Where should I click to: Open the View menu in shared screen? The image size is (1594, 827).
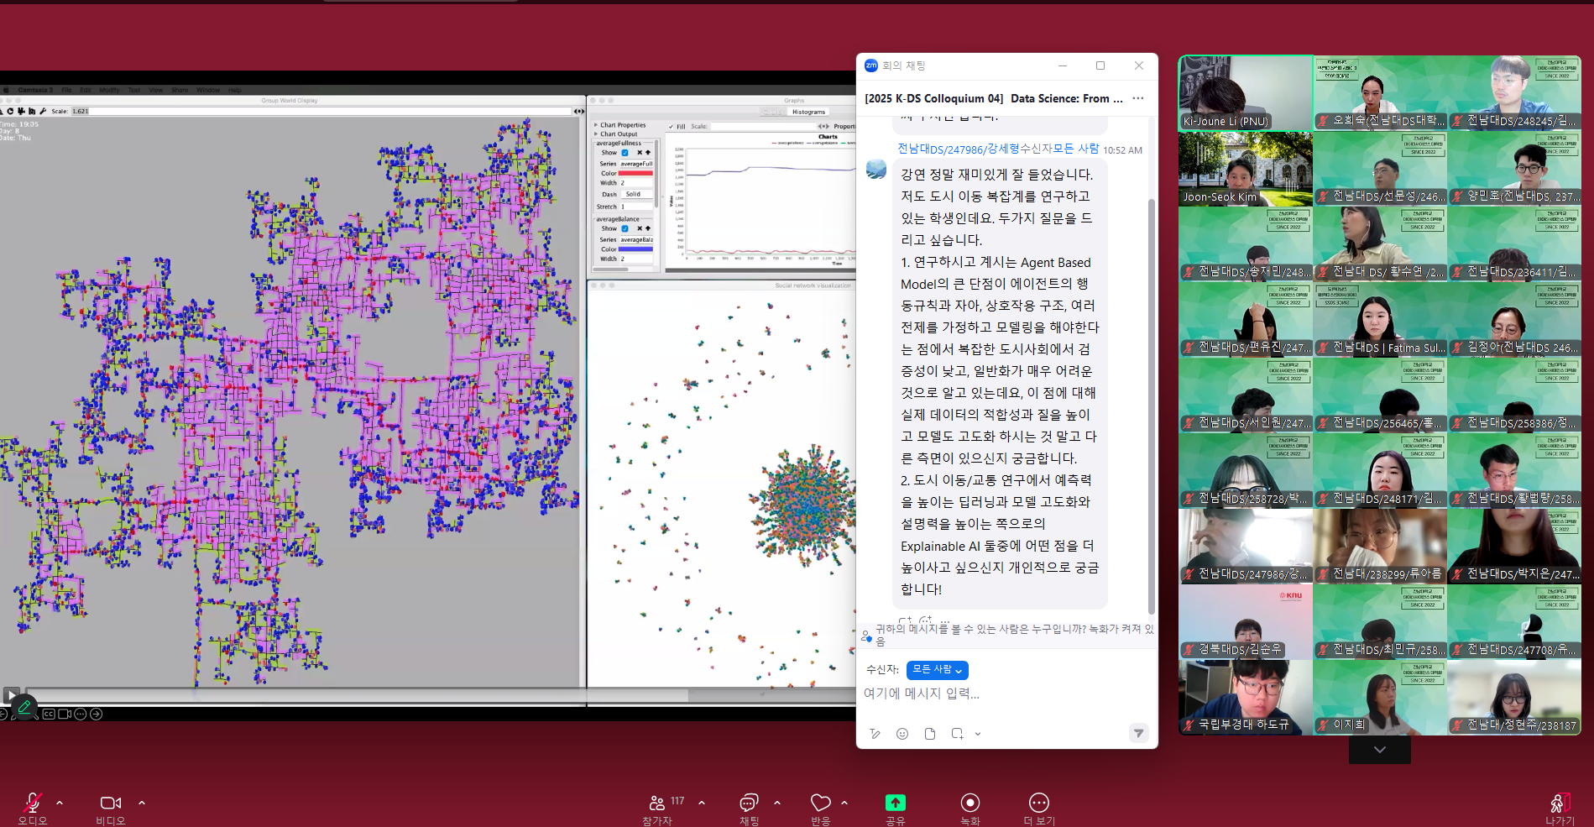tap(155, 90)
